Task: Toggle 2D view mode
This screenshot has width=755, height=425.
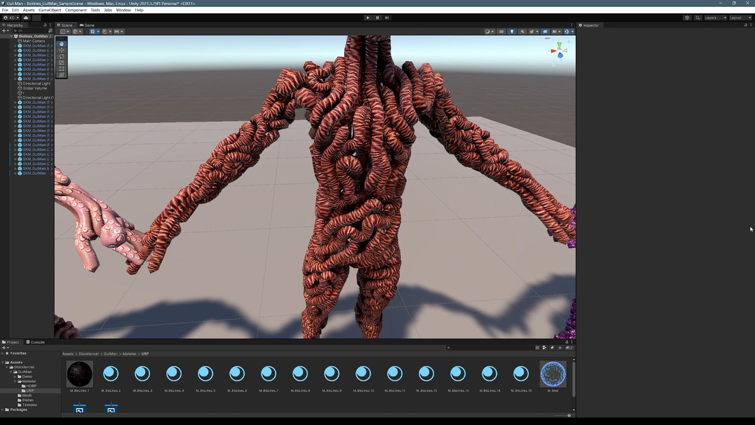Action: [501, 31]
